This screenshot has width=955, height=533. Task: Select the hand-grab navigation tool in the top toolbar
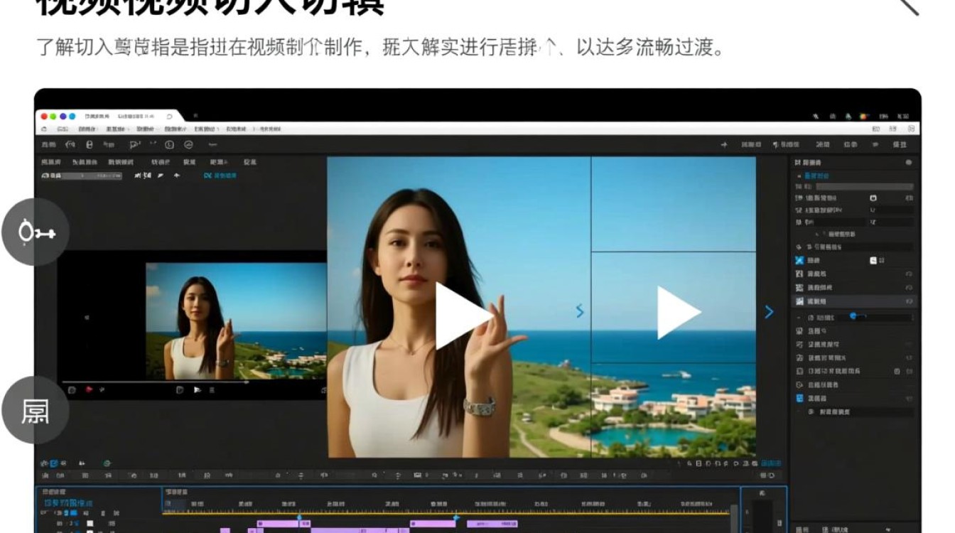click(71, 145)
